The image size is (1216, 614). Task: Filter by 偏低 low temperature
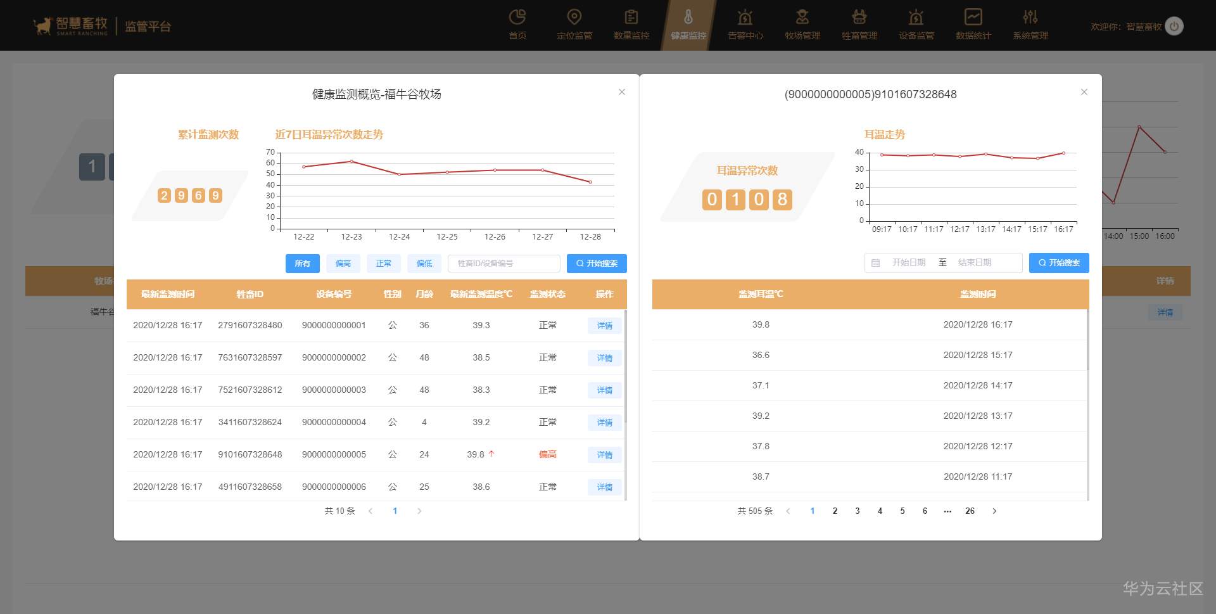pyautogui.click(x=424, y=264)
